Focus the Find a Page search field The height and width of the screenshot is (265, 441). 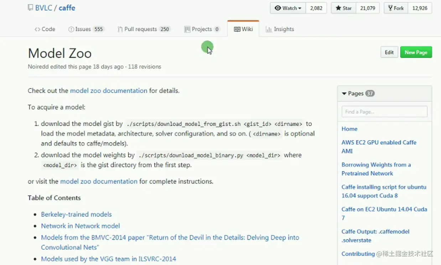pyautogui.click(x=384, y=111)
